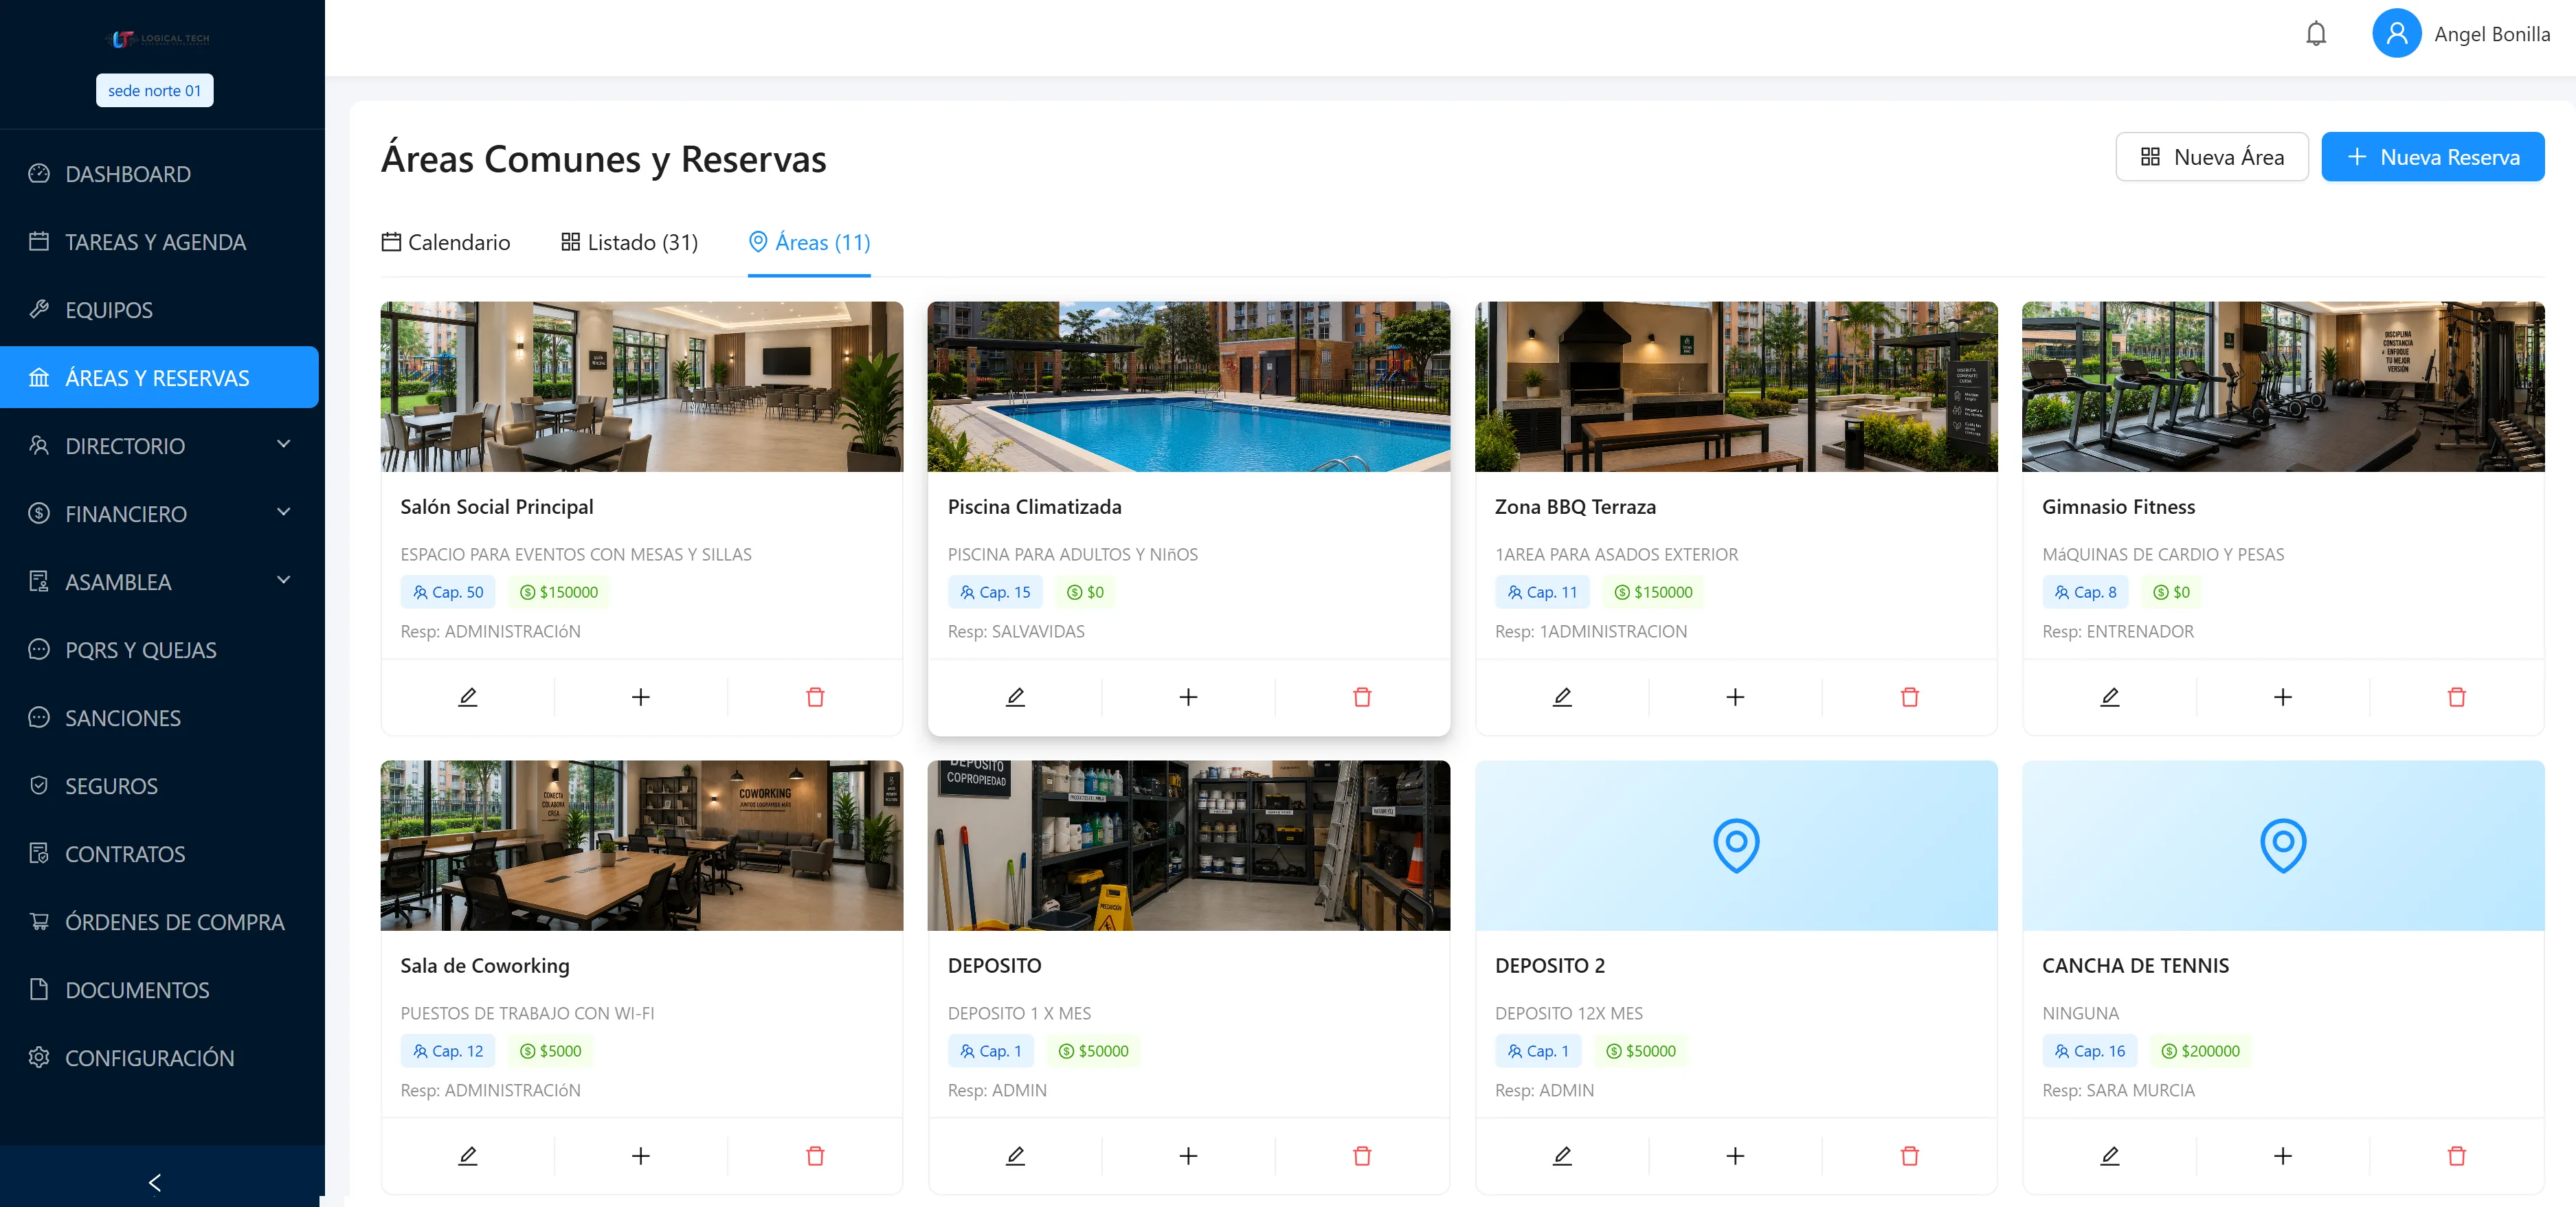Switch to the Calendario tab
This screenshot has height=1207, width=2576.
tap(446, 242)
